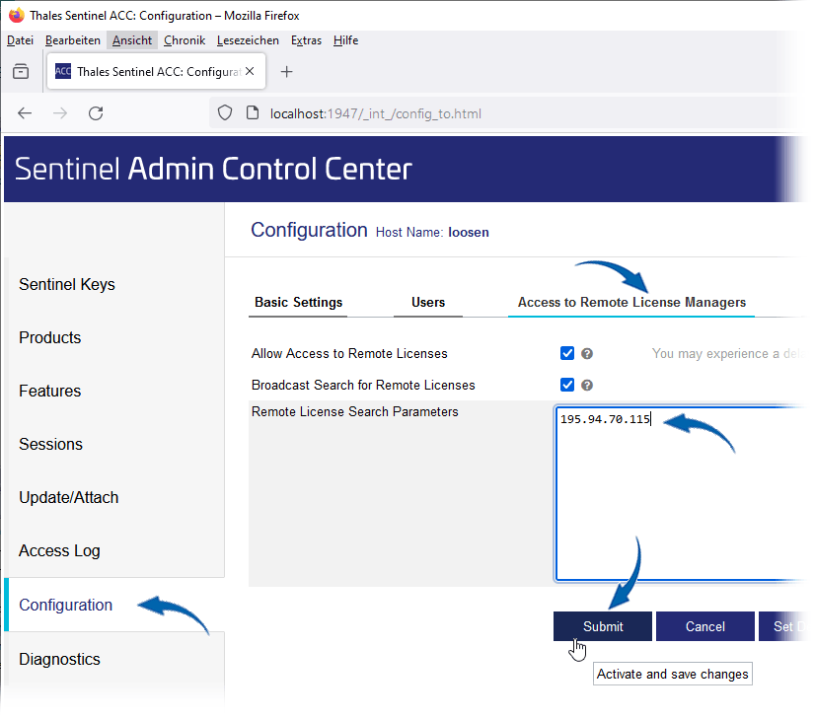814x719 pixels.
Task: Click the Sentinel Admin Control Center header title
Action: pos(213,169)
